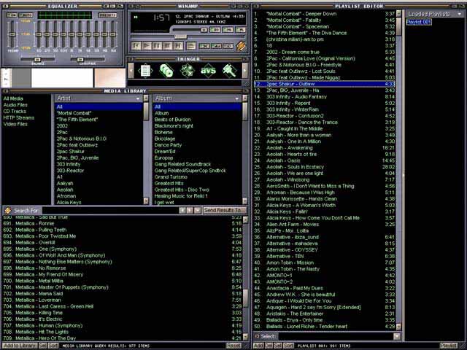The height and width of the screenshot is (350, 467).
Task: Toggle the Equalizer ON button
Action: point(12,15)
